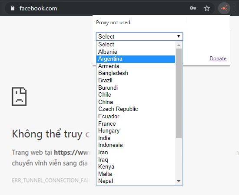The height and width of the screenshot is (195, 239).
Task: Select Kenya proxy option
Action: point(136,166)
